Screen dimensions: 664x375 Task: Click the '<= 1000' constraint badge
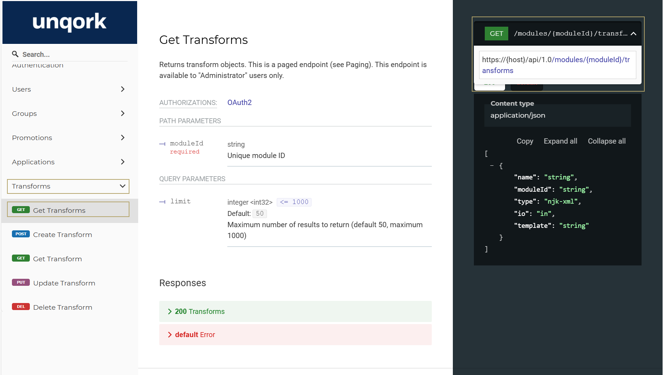click(x=294, y=202)
